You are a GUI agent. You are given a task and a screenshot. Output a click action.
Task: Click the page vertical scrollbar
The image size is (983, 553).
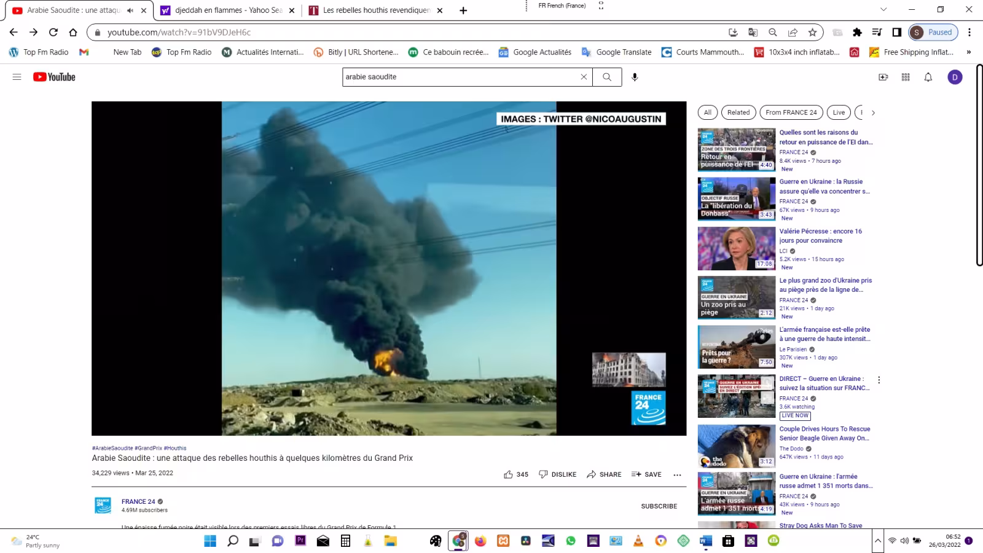click(979, 165)
